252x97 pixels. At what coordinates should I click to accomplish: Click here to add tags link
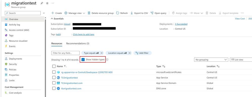point(83,34)
